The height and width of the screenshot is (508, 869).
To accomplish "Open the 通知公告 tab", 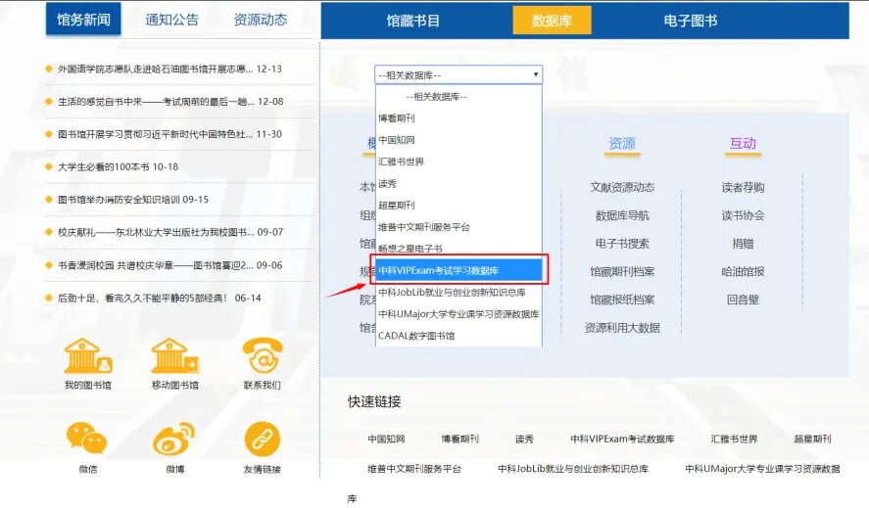I will (x=171, y=20).
